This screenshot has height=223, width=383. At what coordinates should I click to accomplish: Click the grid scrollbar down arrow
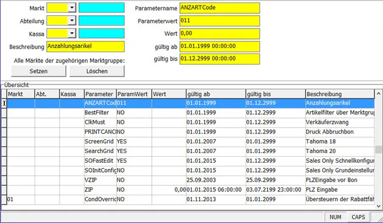tap(378, 207)
